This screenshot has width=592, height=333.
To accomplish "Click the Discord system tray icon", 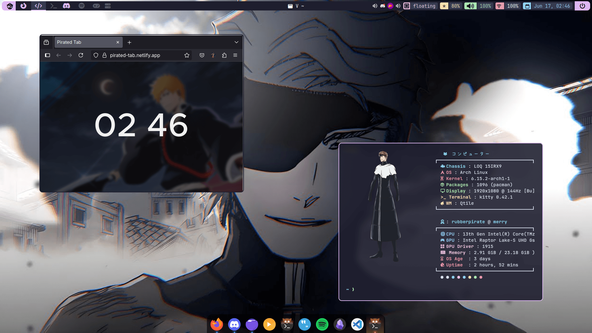I will [383, 6].
